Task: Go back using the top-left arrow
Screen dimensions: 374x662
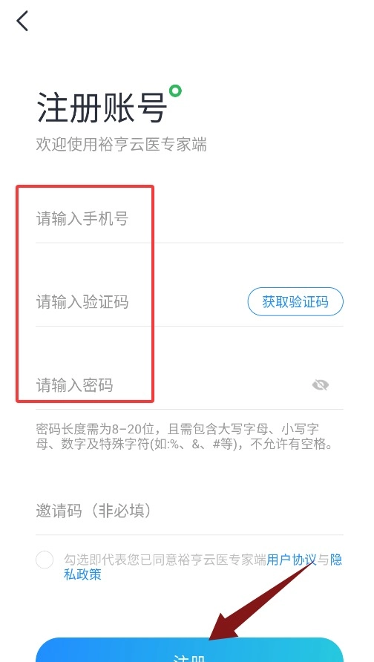Action: pyautogui.click(x=22, y=21)
